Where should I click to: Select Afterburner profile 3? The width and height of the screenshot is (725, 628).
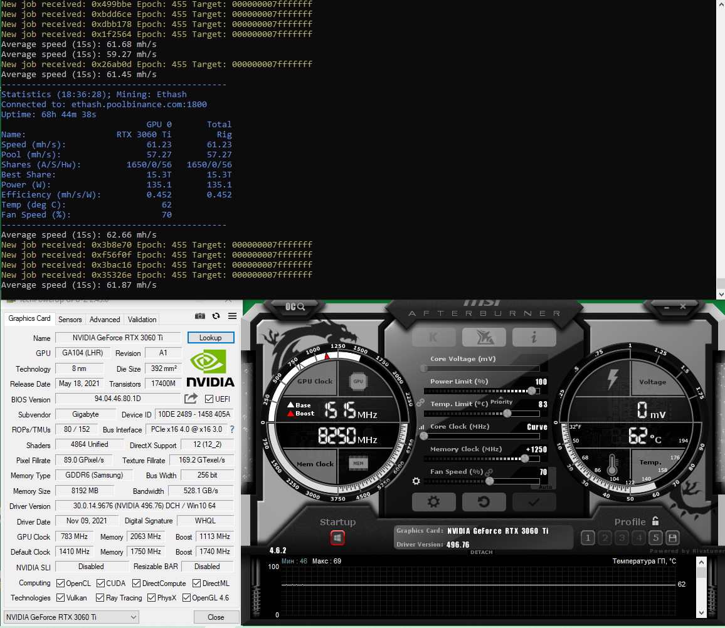point(622,538)
